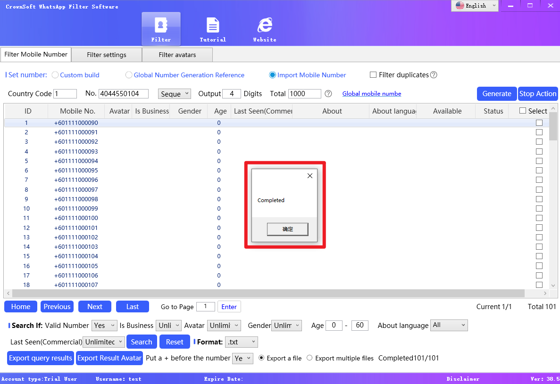Switch to the Filter Mobile Number tab

tap(36, 55)
